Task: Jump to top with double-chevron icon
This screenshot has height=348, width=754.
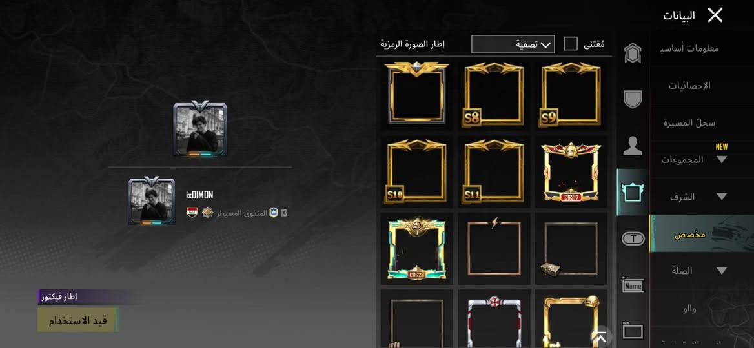Action: point(600,337)
